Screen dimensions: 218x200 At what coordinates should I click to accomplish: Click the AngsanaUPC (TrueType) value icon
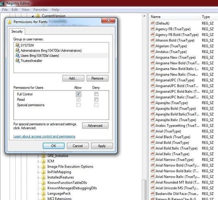[152, 80]
